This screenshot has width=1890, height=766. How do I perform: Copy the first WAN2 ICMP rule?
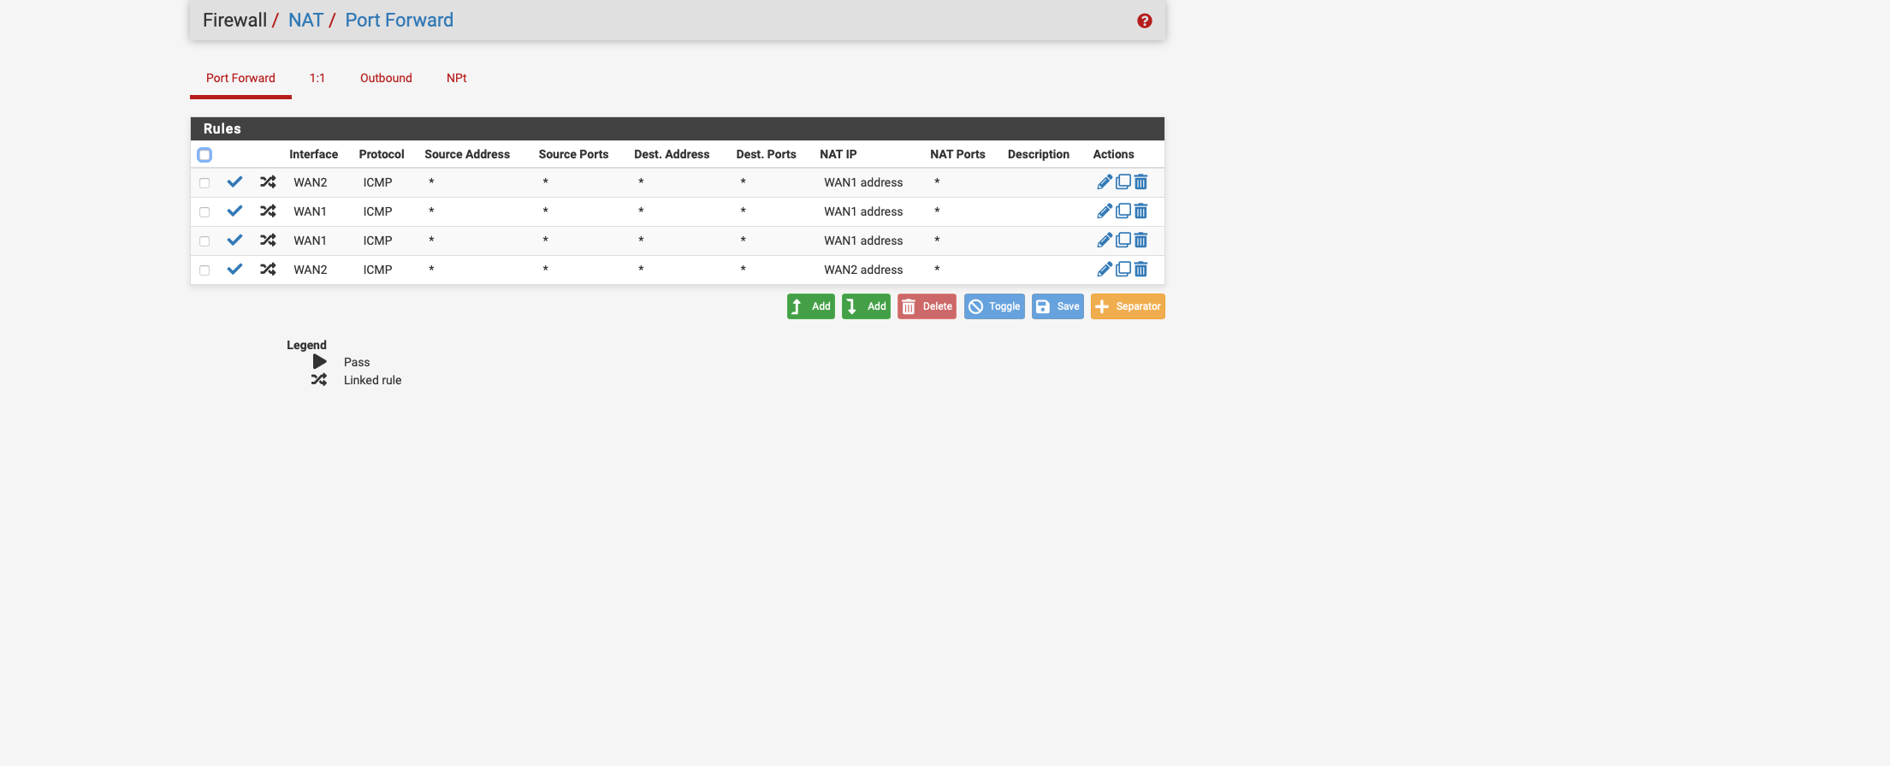[x=1123, y=182]
